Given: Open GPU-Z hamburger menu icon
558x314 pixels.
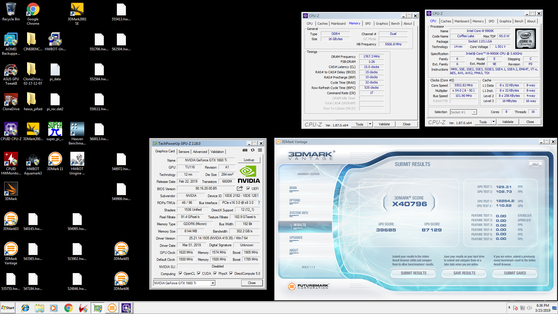Looking at the screenshot, I should tap(260, 150).
